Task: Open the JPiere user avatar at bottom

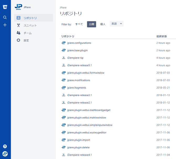Action: click(5, 154)
